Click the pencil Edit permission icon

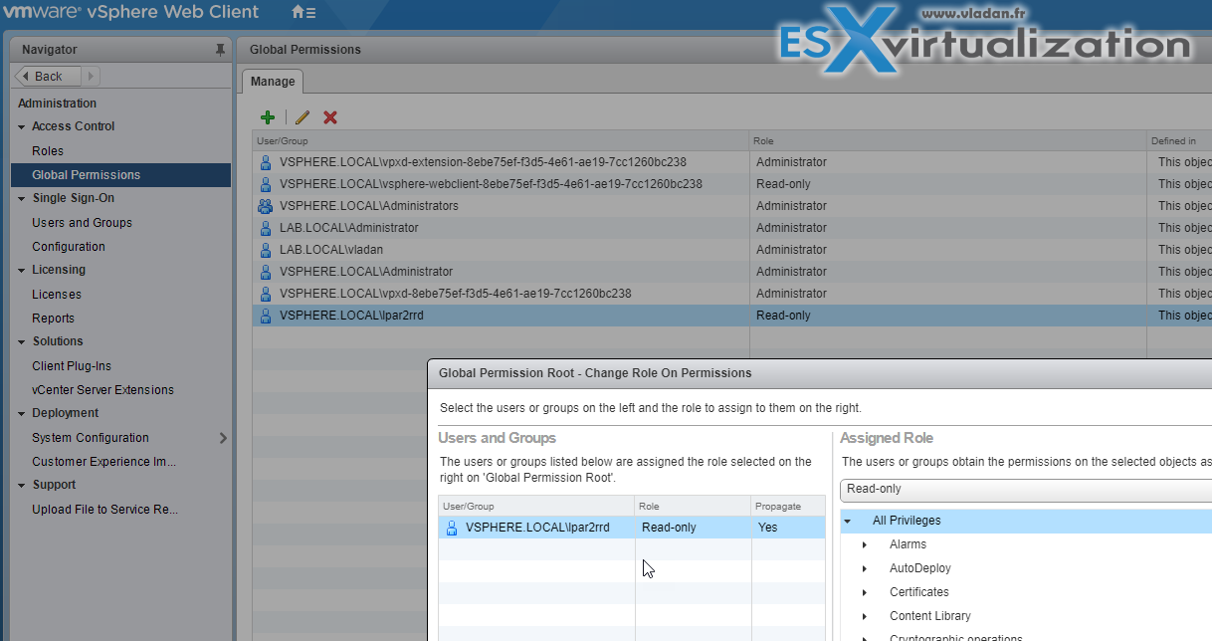[303, 117]
